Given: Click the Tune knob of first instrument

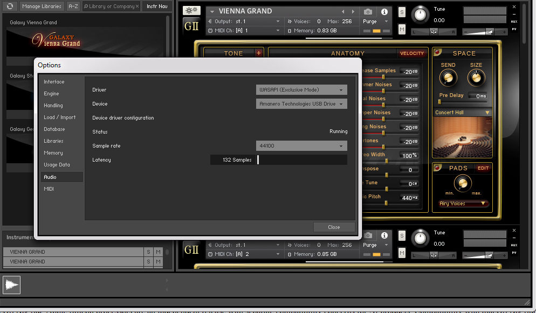Looking at the screenshot, I should click(420, 15).
